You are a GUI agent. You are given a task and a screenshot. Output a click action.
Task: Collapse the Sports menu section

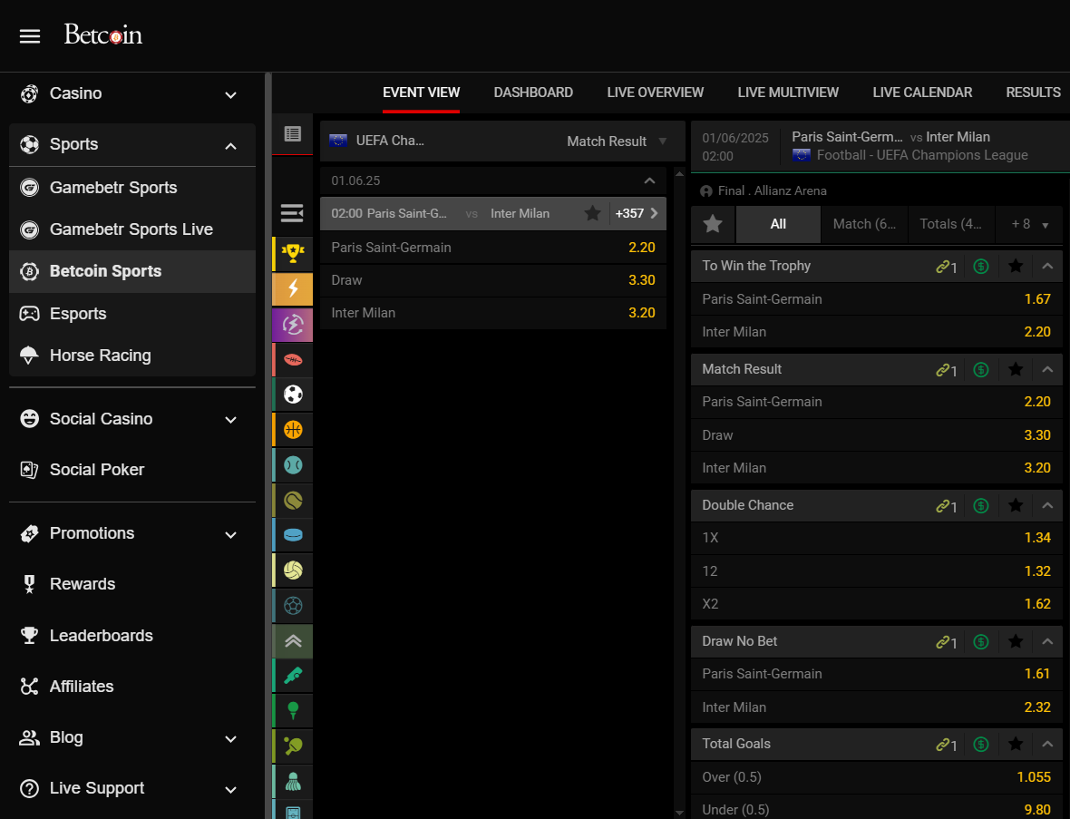point(230,145)
